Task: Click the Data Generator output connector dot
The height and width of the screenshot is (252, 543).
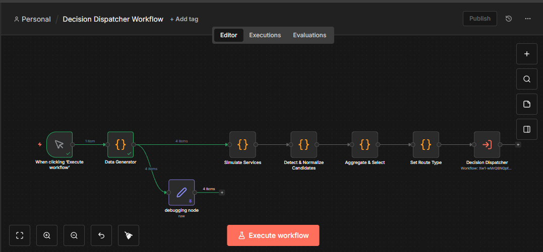Action: click(134, 144)
